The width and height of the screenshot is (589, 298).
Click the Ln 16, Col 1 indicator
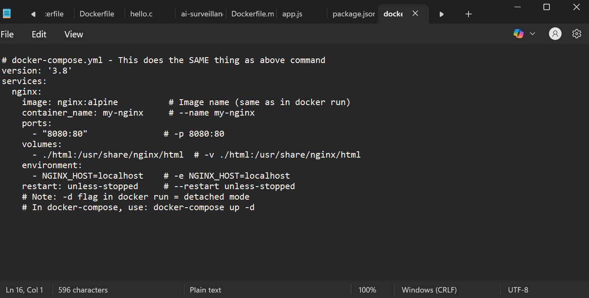[24, 290]
